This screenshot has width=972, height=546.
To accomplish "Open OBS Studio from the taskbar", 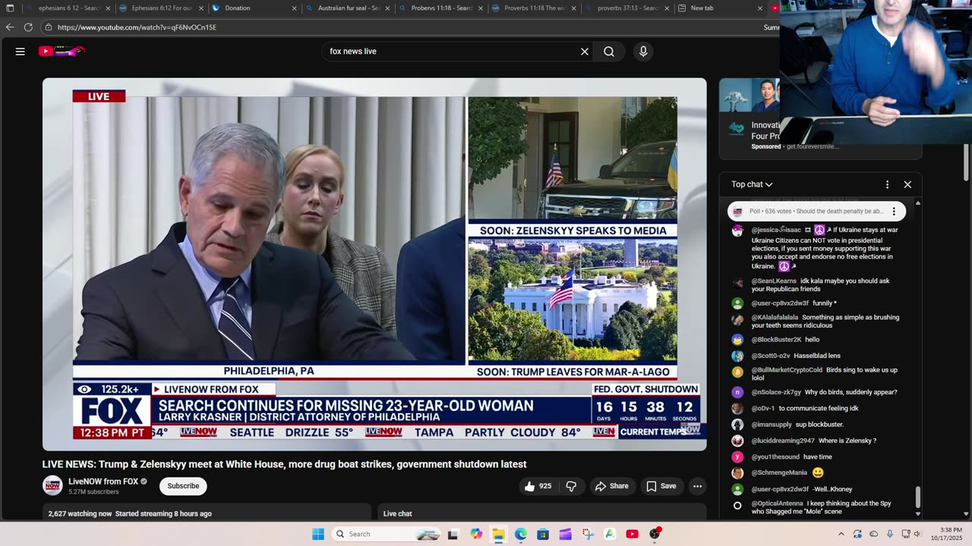I will coord(655,534).
